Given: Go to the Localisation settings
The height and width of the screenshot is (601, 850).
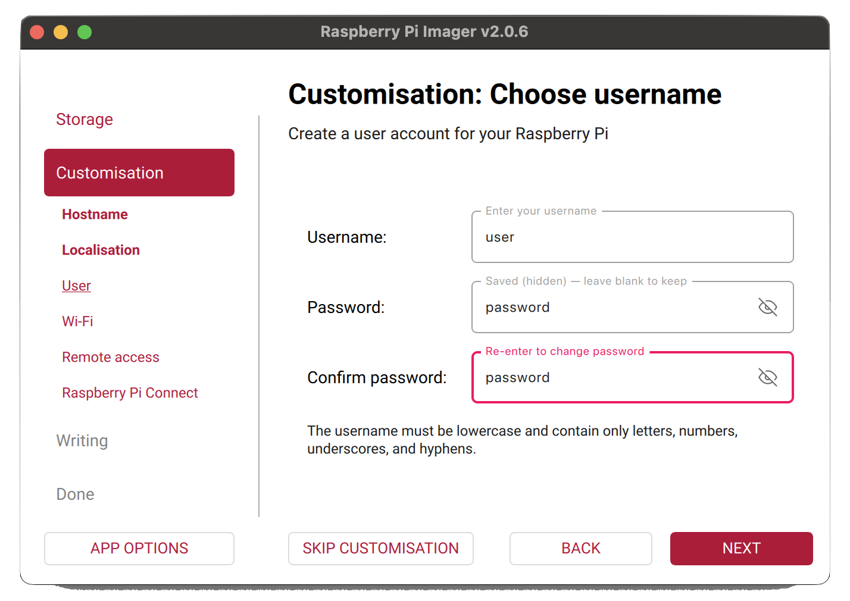Looking at the screenshot, I should coord(101,250).
